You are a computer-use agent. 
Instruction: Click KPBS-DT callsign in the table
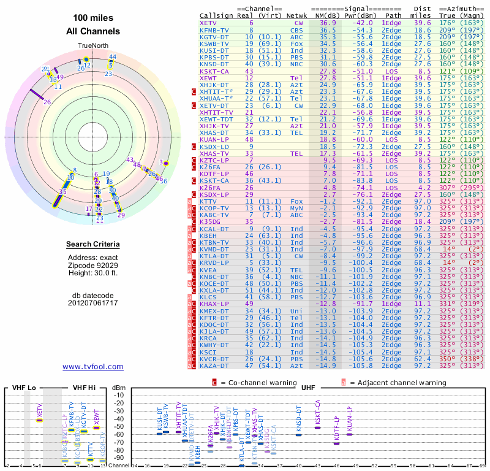tap(214, 58)
